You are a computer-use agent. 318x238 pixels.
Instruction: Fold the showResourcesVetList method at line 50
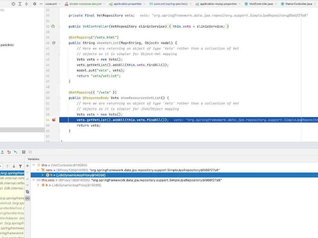pyautogui.click(x=59, y=98)
